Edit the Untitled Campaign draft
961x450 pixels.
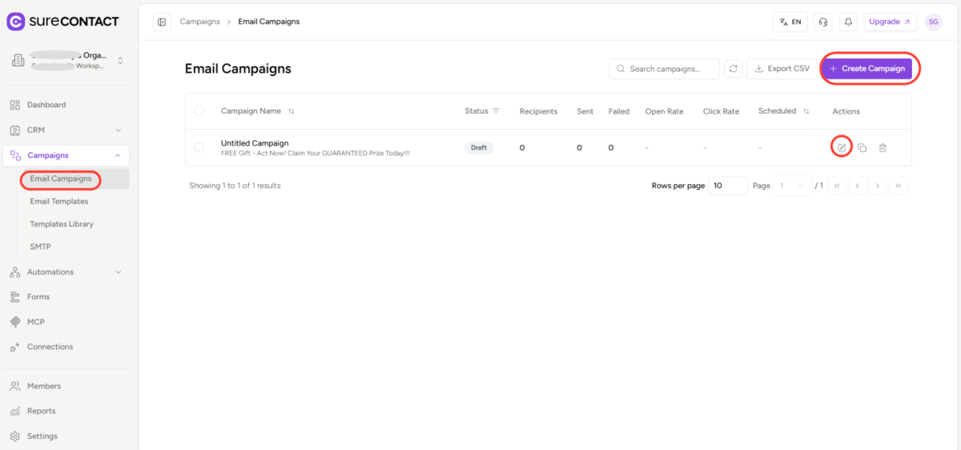coord(841,147)
